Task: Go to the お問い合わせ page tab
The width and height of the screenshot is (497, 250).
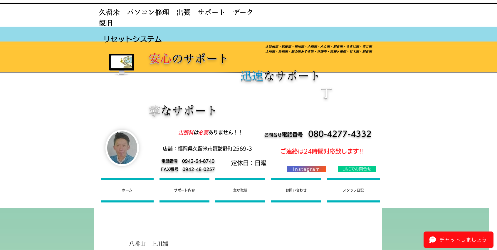Action: tap(296, 190)
